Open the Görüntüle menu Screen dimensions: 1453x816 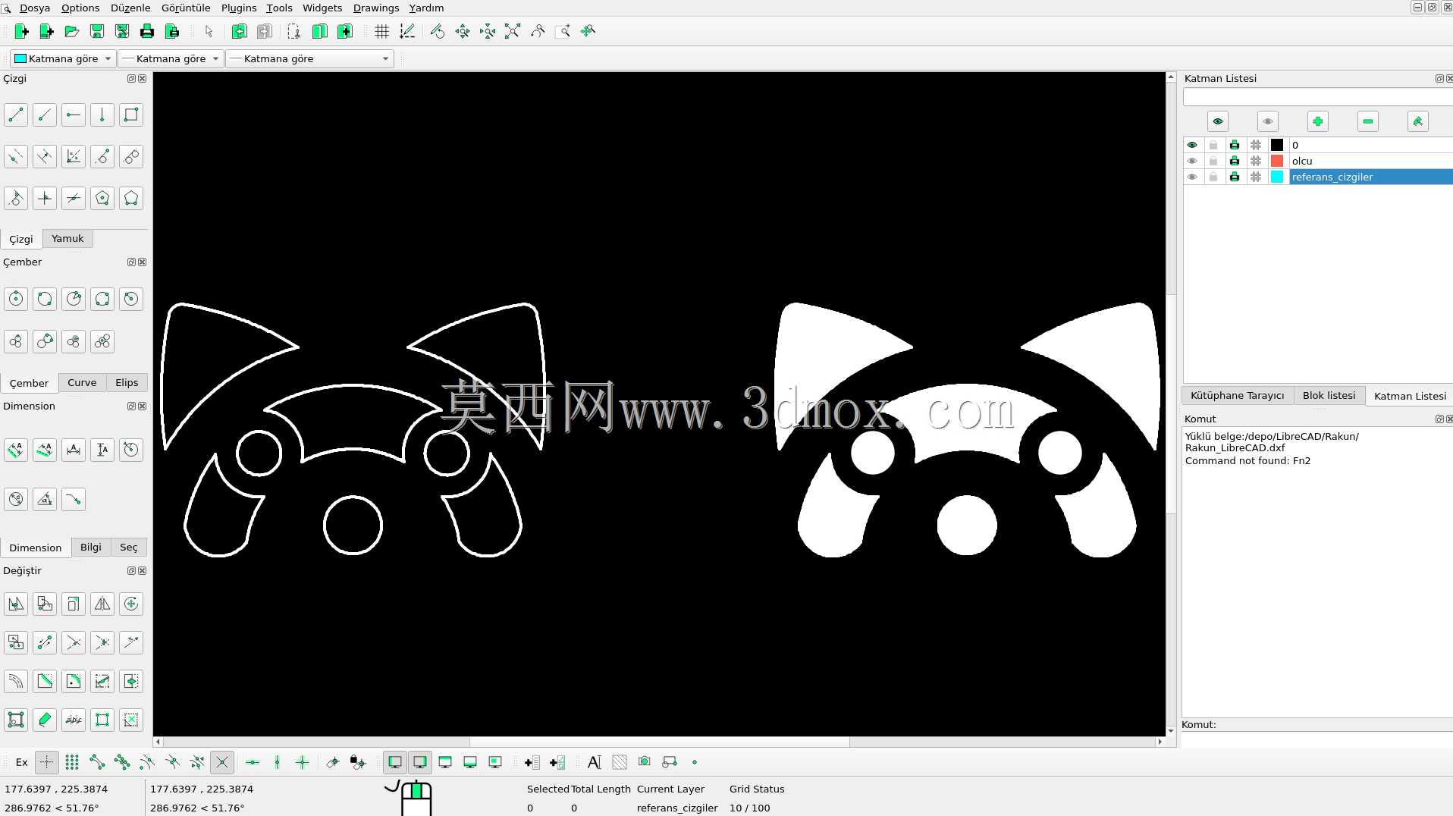click(x=186, y=8)
